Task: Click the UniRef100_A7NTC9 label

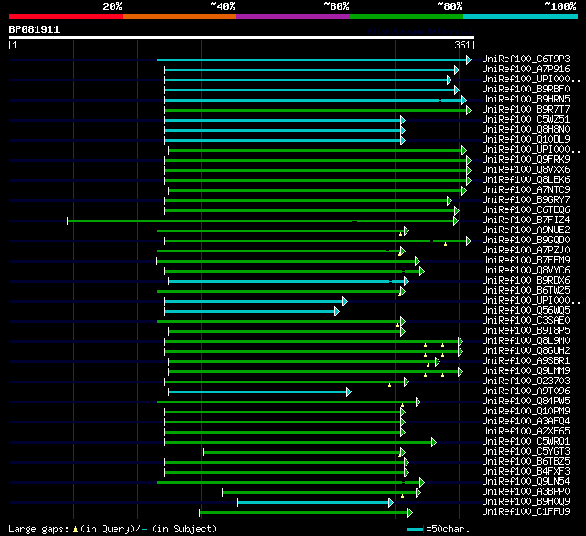Action: (x=526, y=190)
